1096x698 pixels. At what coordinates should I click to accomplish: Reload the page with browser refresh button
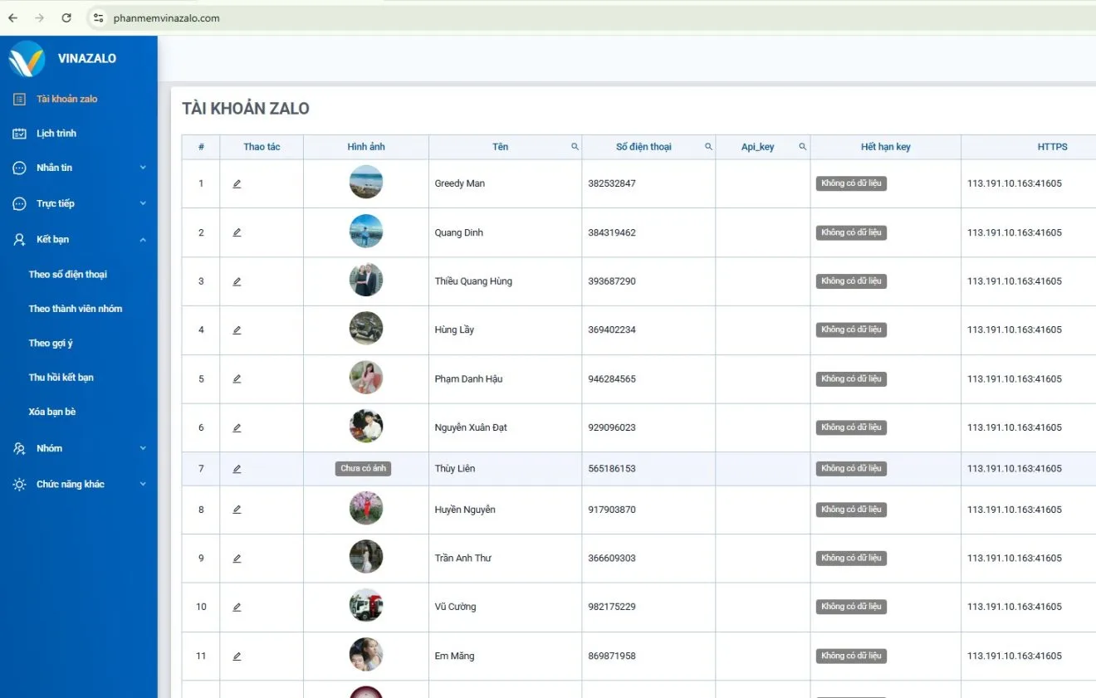point(66,17)
